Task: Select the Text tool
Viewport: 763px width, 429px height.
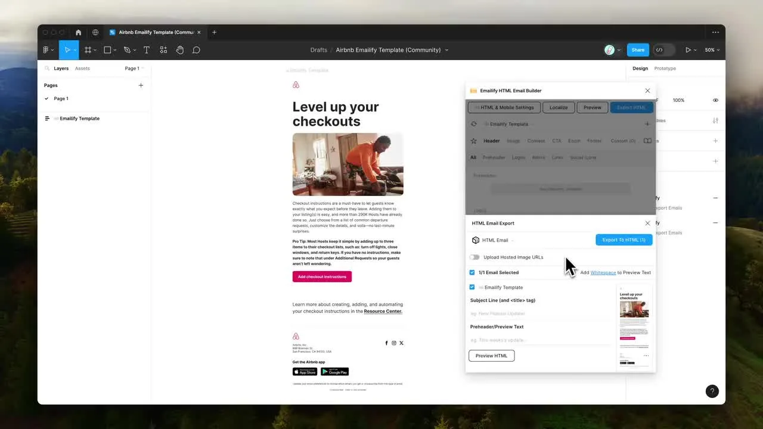Action: [146, 49]
